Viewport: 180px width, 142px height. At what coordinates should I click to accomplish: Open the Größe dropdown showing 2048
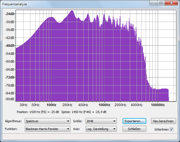pos(101,121)
